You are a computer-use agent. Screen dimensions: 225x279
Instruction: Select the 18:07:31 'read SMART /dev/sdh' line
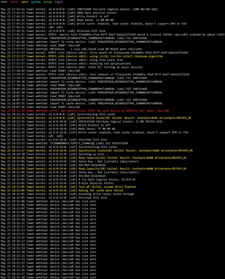tap(41, 96)
